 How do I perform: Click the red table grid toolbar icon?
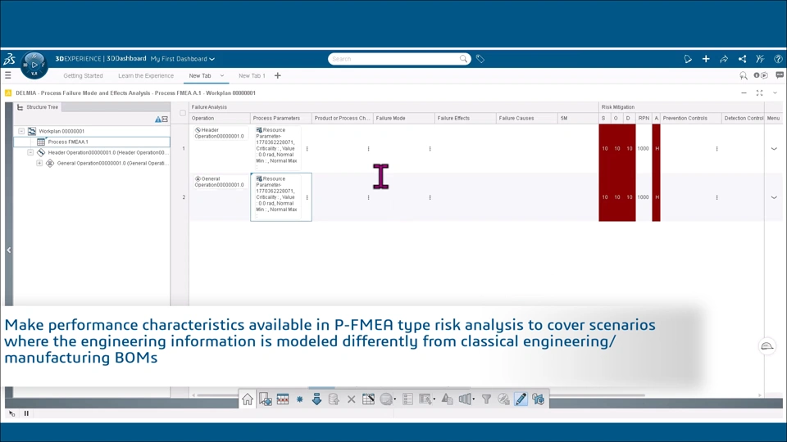tap(283, 399)
